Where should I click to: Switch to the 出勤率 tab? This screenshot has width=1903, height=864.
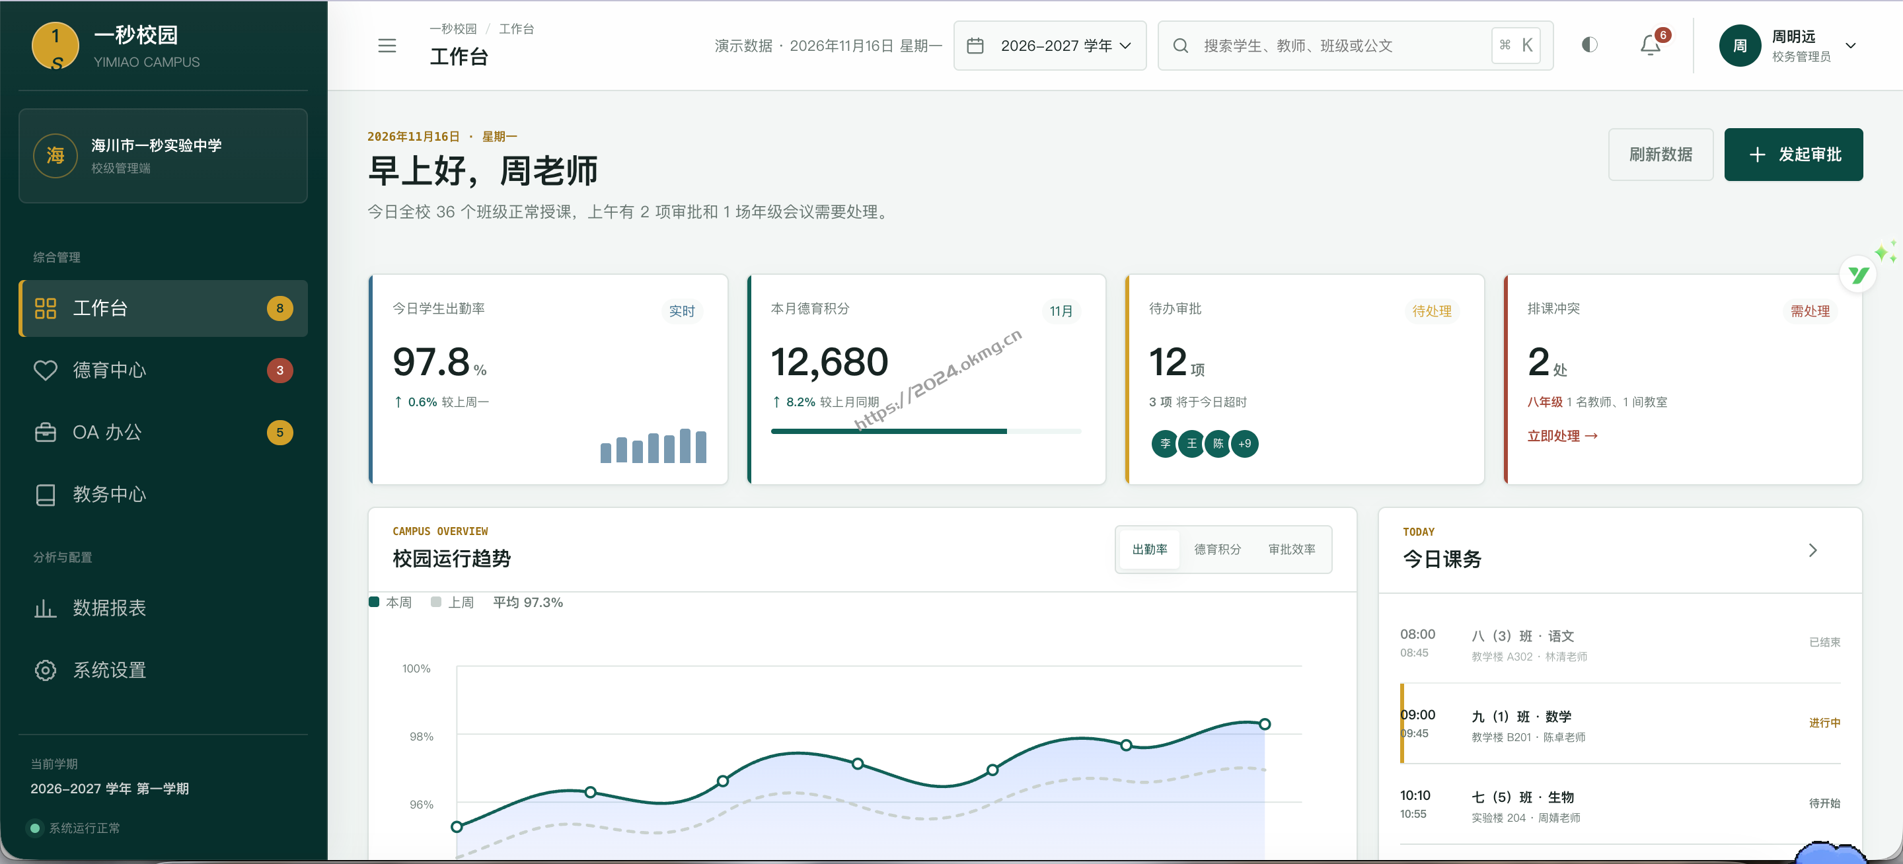[x=1150, y=549]
